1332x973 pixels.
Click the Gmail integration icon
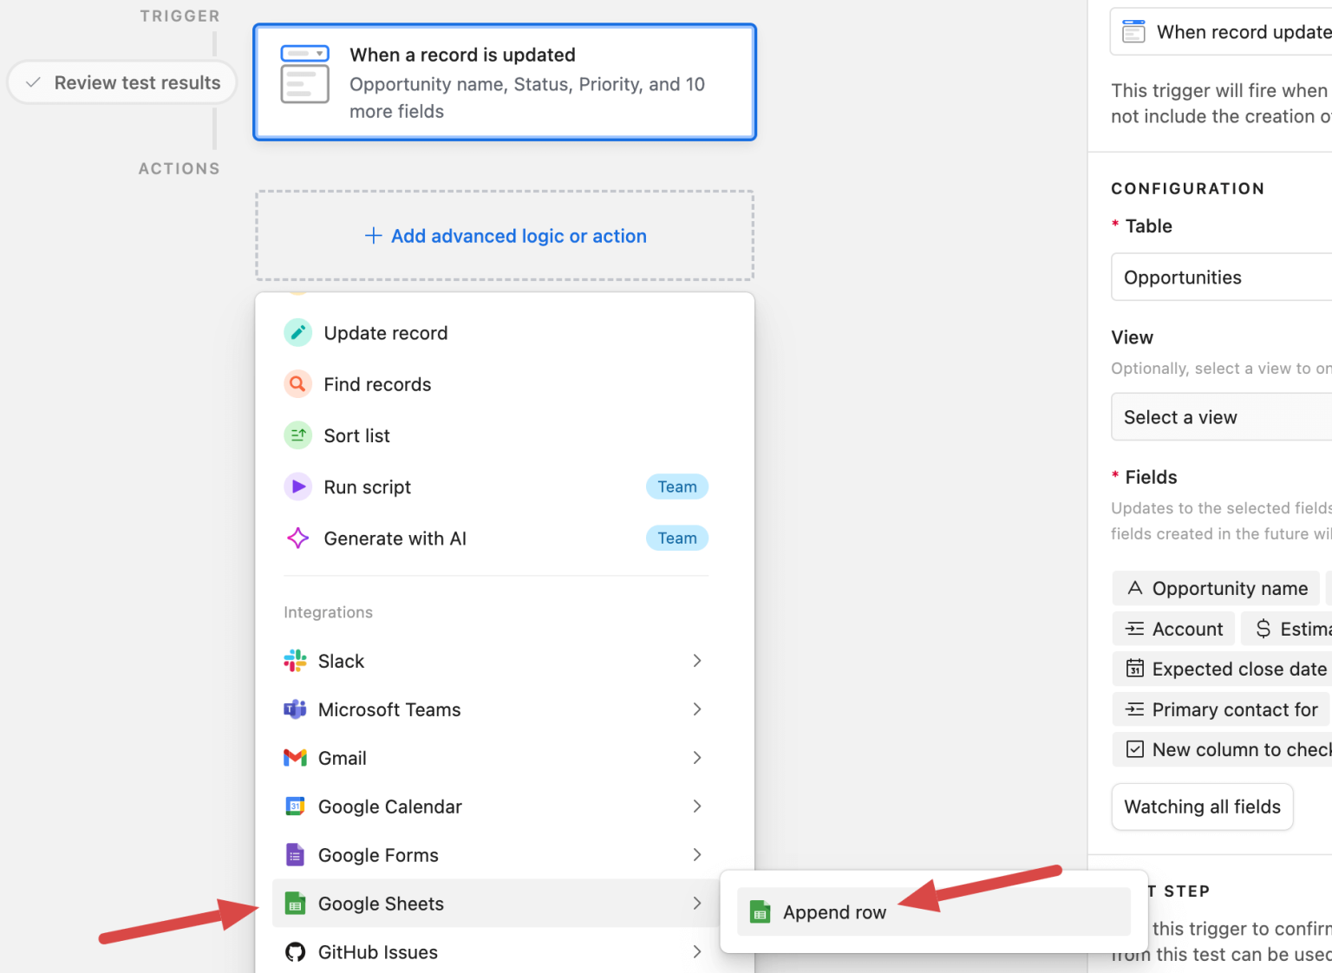[296, 757]
